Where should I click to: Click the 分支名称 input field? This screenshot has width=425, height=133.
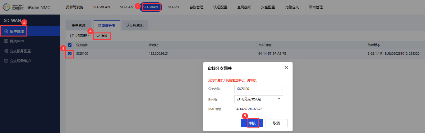[258, 89]
